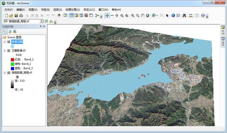The width and height of the screenshot is (227, 133).
Task: Click the grayscale elevation color ramp
Action: tap(12, 83)
